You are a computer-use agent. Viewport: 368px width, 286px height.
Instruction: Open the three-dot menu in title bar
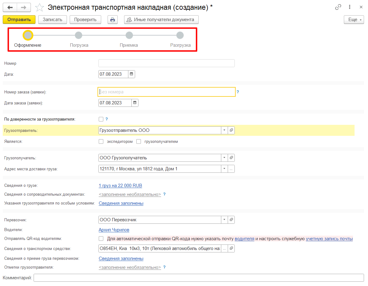coord(349,7)
